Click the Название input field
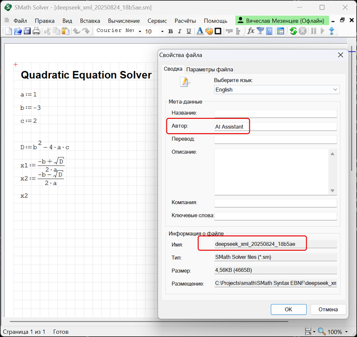Image resolution: width=357 pixels, height=337 pixels. tap(275, 114)
